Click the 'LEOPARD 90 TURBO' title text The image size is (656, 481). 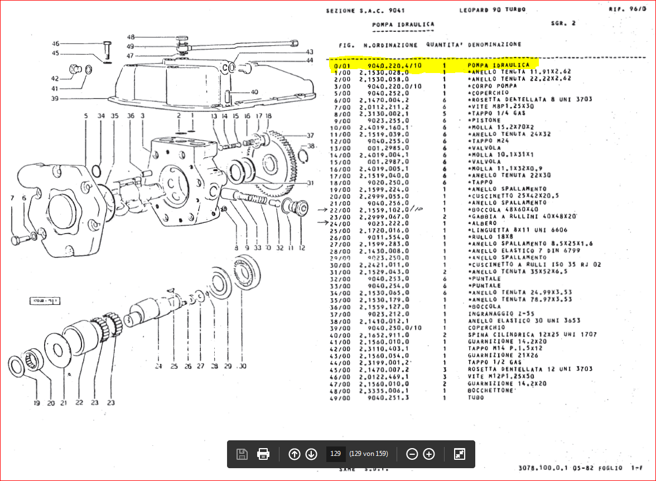click(492, 10)
